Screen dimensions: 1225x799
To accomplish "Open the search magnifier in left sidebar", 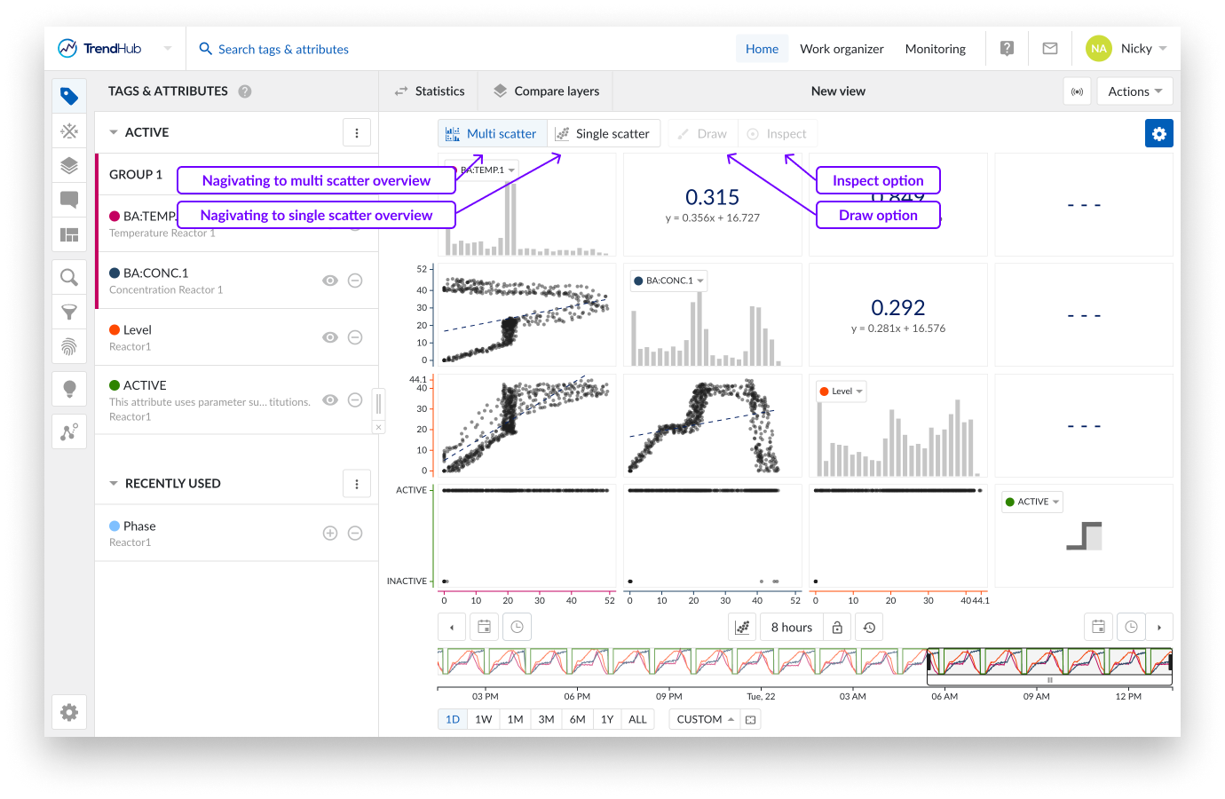I will [x=69, y=278].
